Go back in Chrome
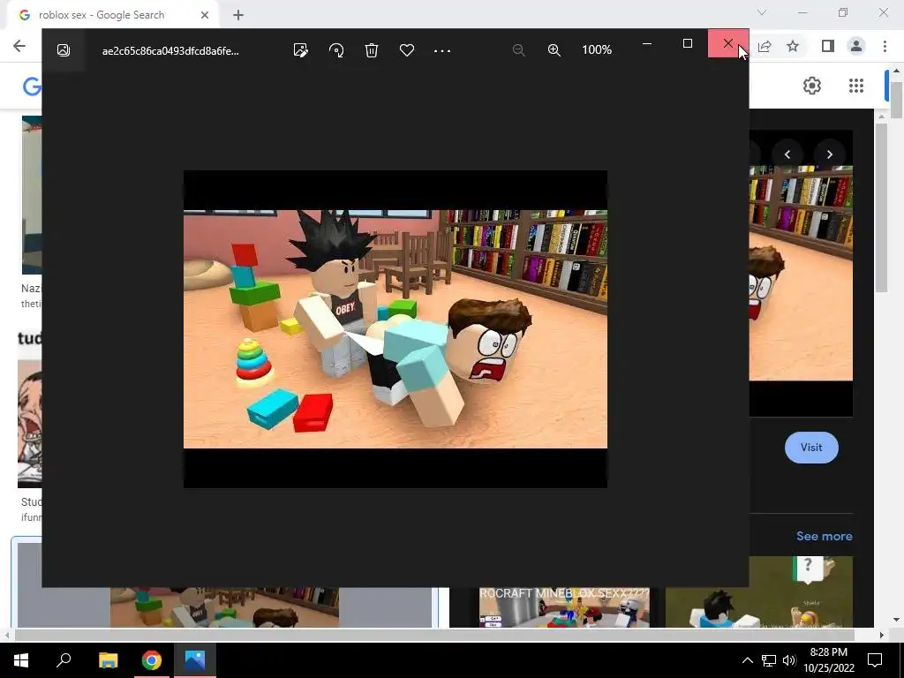 click(x=19, y=46)
